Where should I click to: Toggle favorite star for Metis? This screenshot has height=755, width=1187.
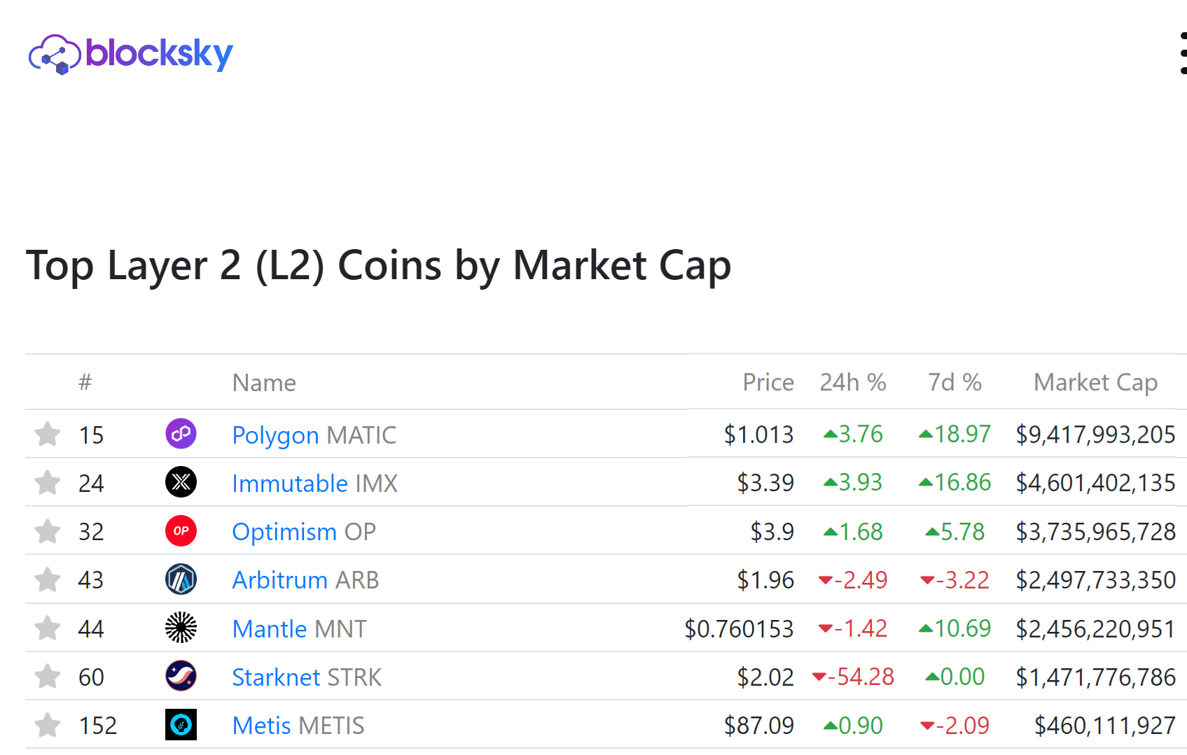[x=48, y=724]
